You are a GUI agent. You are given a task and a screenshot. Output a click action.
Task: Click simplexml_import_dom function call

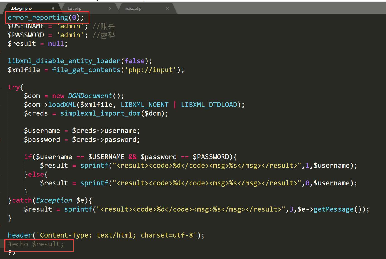coord(100,113)
